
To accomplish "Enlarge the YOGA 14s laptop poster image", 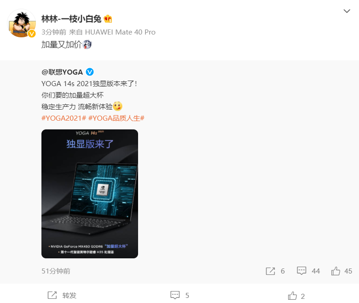I will (x=90, y=194).
